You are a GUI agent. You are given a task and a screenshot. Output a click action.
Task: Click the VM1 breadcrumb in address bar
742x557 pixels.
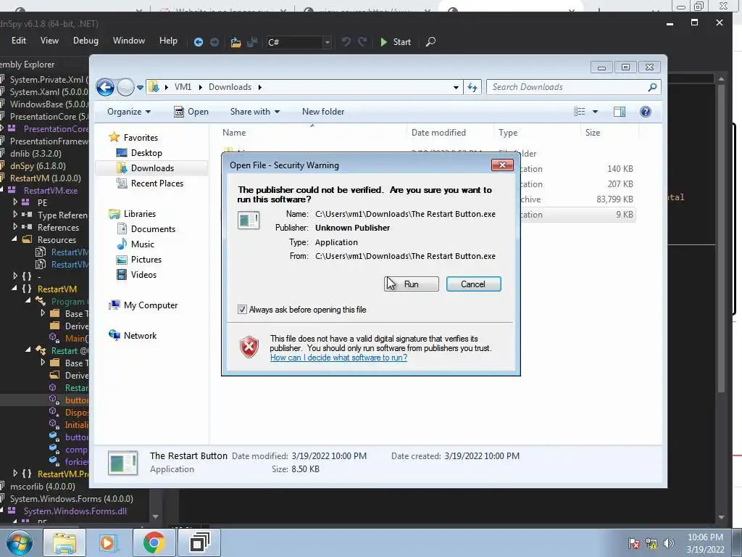pyautogui.click(x=183, y=87)
